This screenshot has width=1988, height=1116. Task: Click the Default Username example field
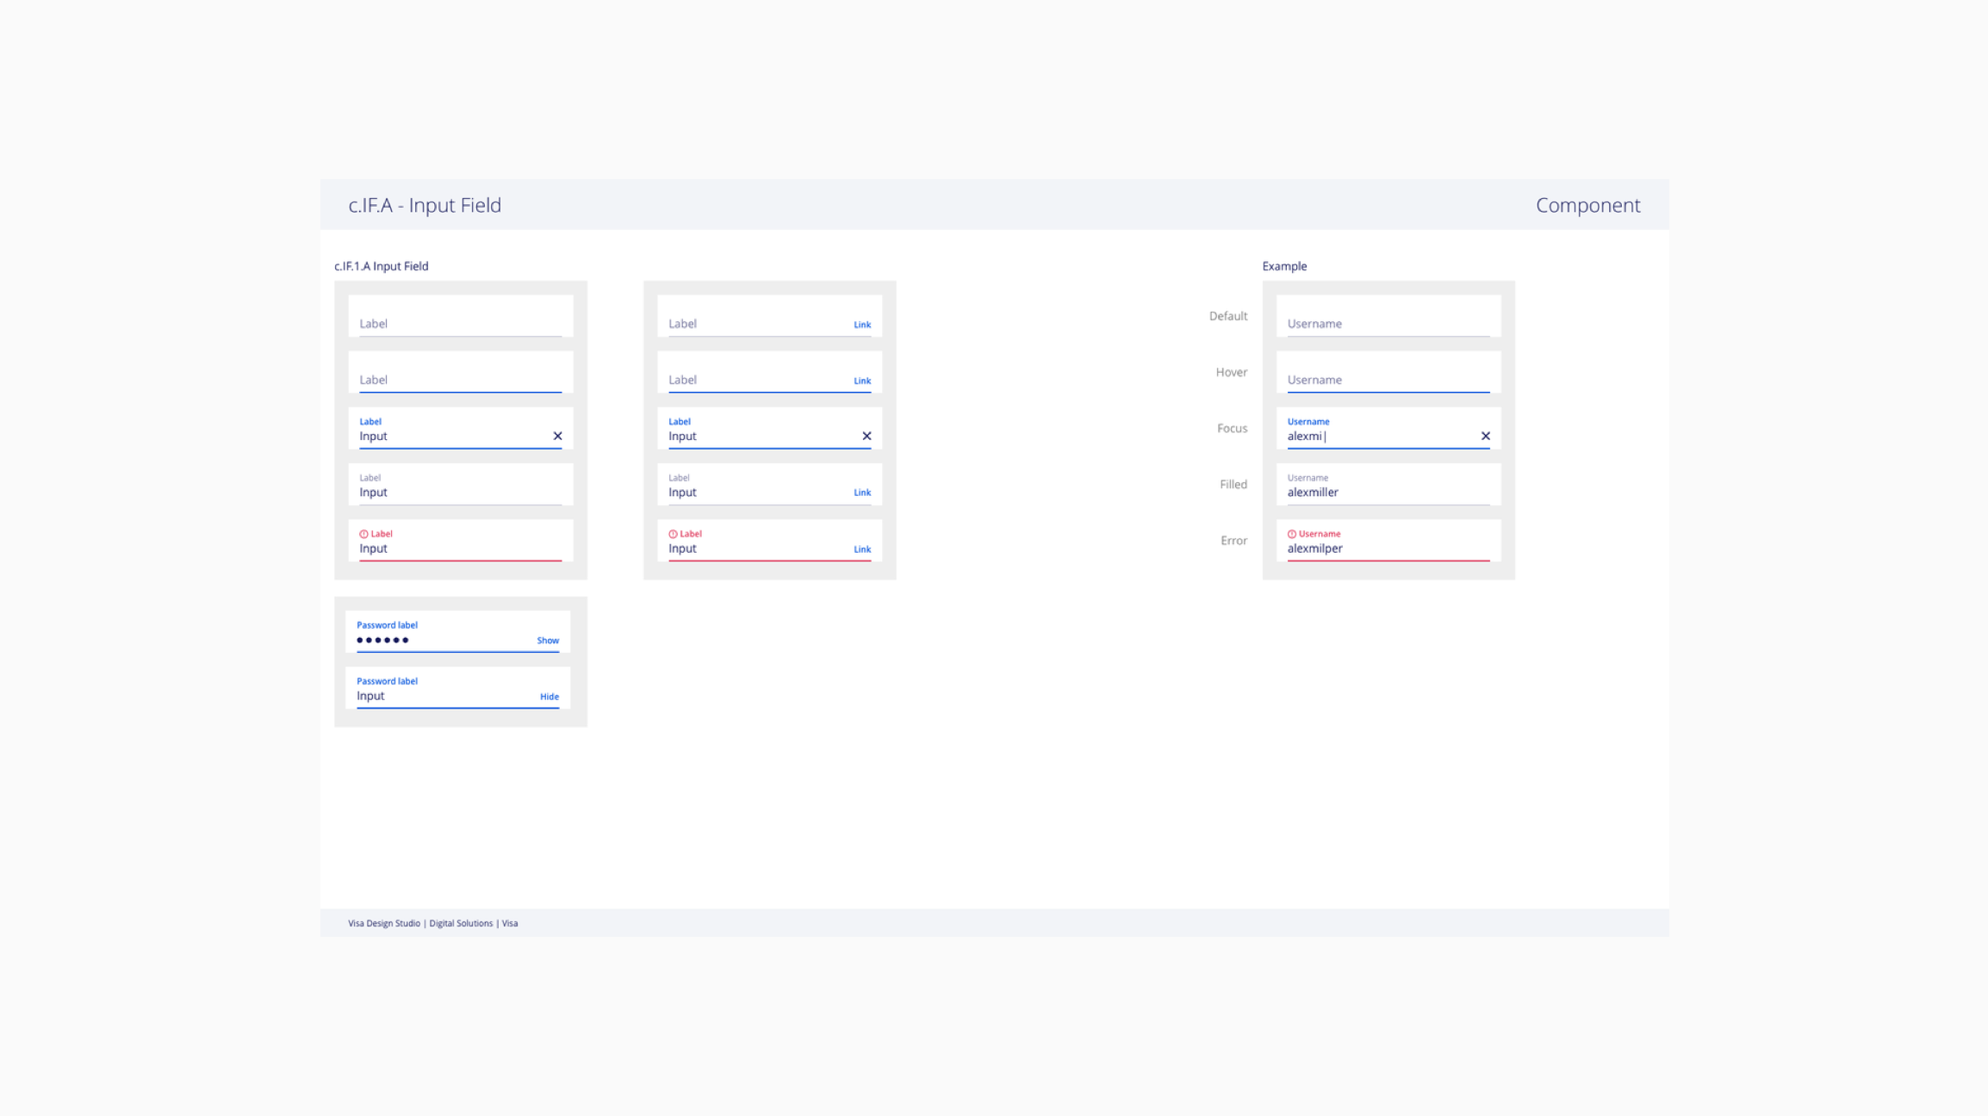tap(1388, 316)
